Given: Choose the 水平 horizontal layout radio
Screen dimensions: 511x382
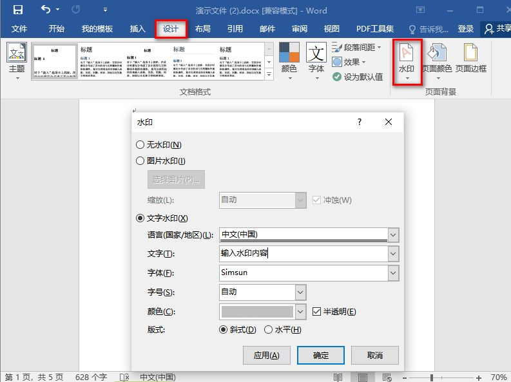Looking at the screenshot, I should point(268,330).
